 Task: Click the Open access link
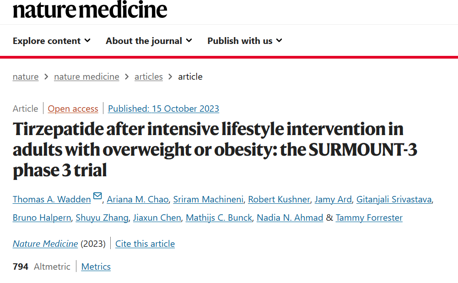click(73, 109)
